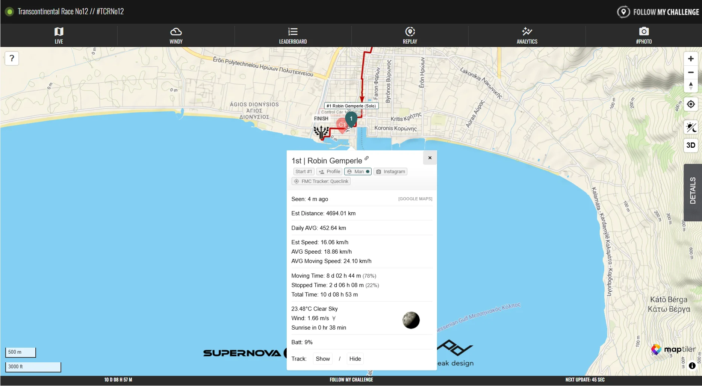Screen dimensions: 702x386
Task: Hide the rider's track
Action: [355, 359]
